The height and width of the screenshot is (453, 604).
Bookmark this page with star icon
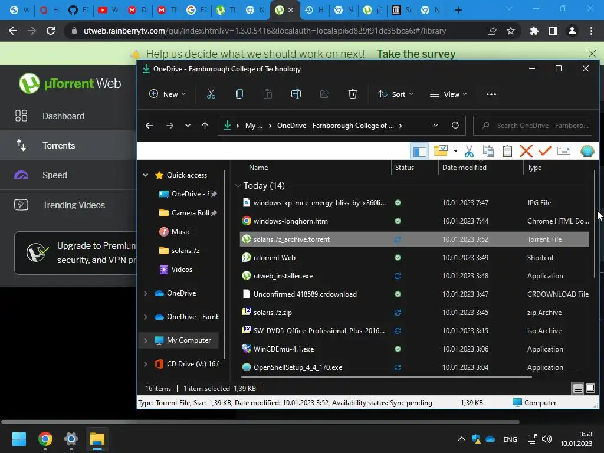[510, 31]
